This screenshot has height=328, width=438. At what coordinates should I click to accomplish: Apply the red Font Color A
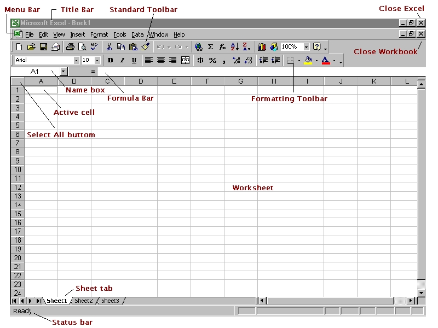(x=326, y=60)
